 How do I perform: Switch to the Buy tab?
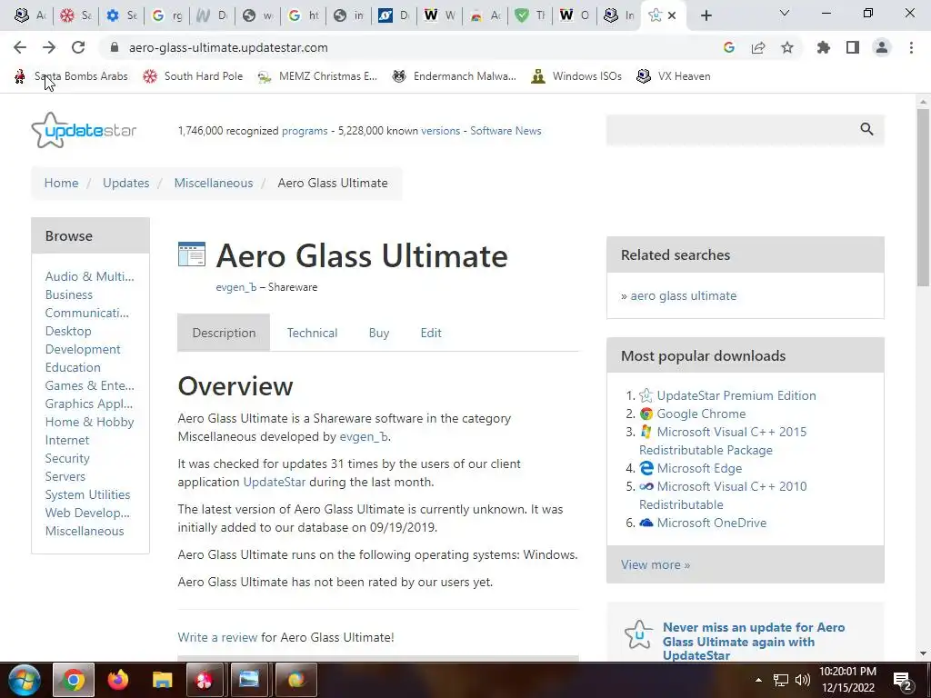pyautogui.click(x=379, y=333)
